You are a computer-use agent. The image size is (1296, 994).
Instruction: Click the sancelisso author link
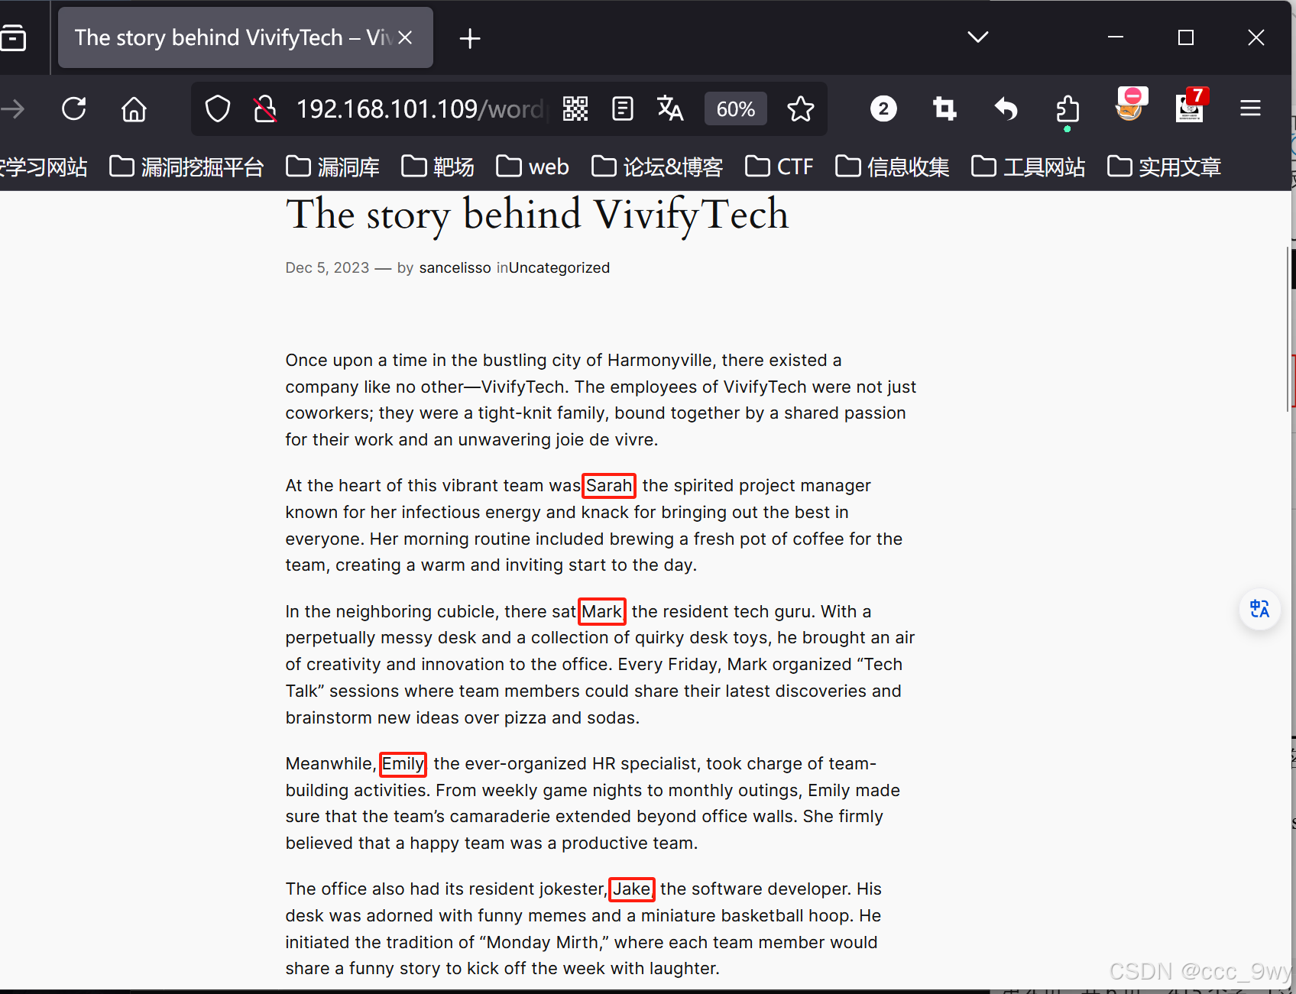[455, 267]
